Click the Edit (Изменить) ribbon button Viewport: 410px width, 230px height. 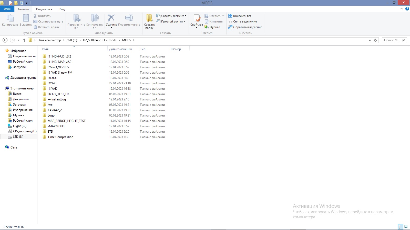tap(214, 21)
